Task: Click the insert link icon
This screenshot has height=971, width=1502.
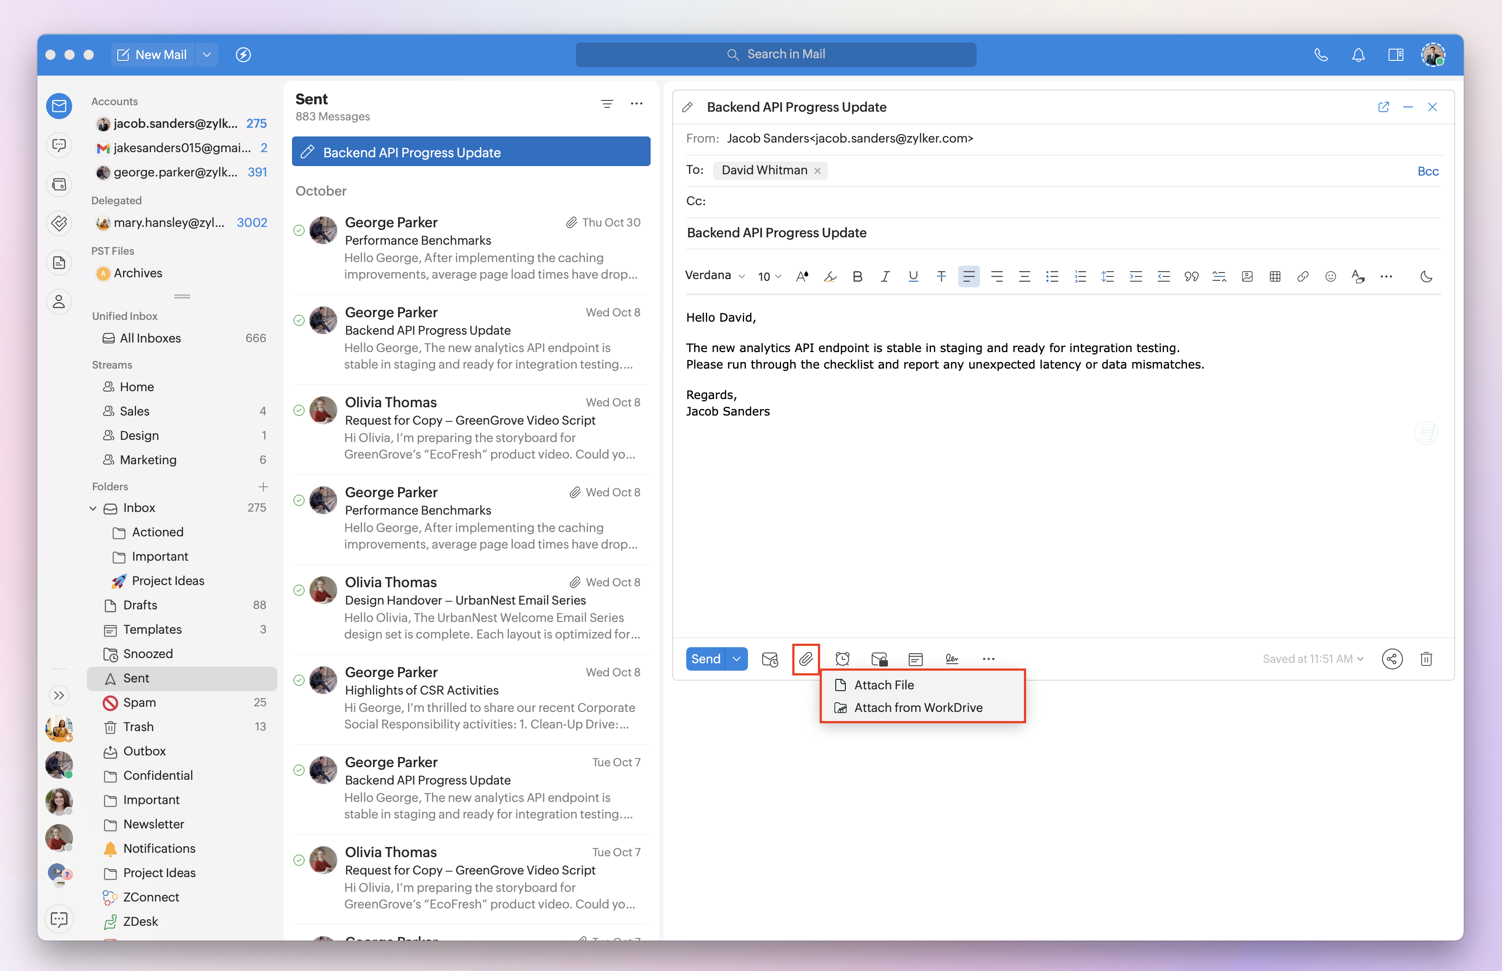Action: coord(1302,276)
